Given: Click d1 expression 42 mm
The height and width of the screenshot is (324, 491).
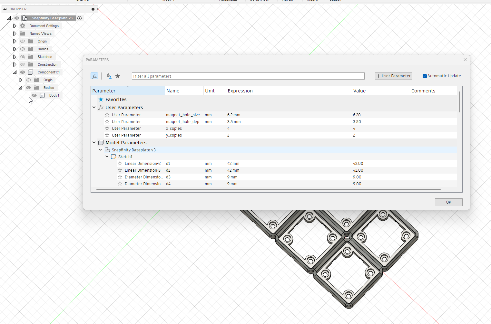Looking at the screenshot, I should point(233,164).
